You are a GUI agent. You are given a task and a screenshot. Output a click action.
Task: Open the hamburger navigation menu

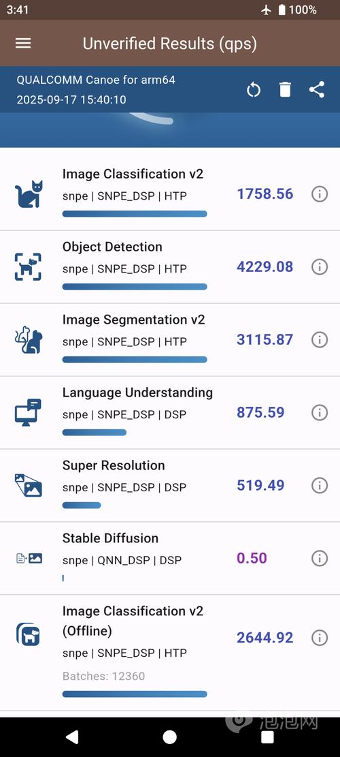(23, 43)
